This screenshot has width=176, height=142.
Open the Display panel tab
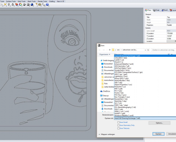pyautogui.click(x=156, y=10)
